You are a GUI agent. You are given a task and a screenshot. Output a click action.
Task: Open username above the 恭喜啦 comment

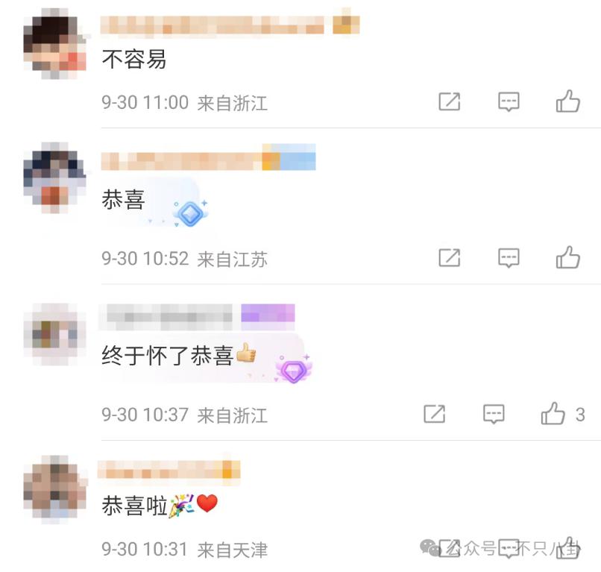(160, 470)
